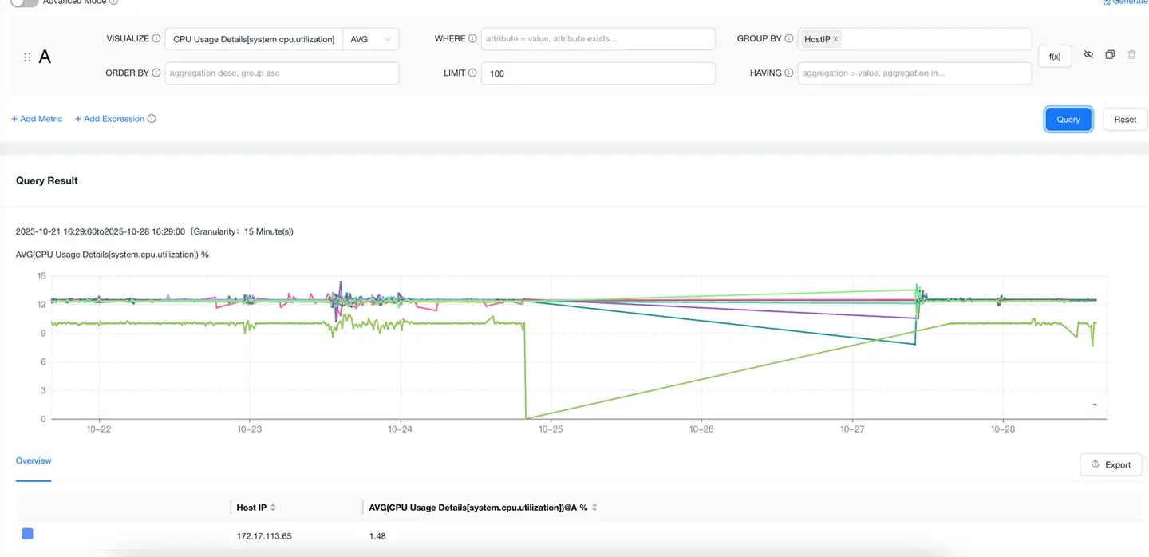This screenshot has width=1149, height=557.
Task: Click the Add Metric link
Action: [x=37, y=119]
